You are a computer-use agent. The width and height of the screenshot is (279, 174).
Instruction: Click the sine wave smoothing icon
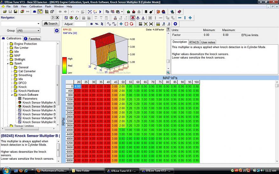[x=109, y=24]
